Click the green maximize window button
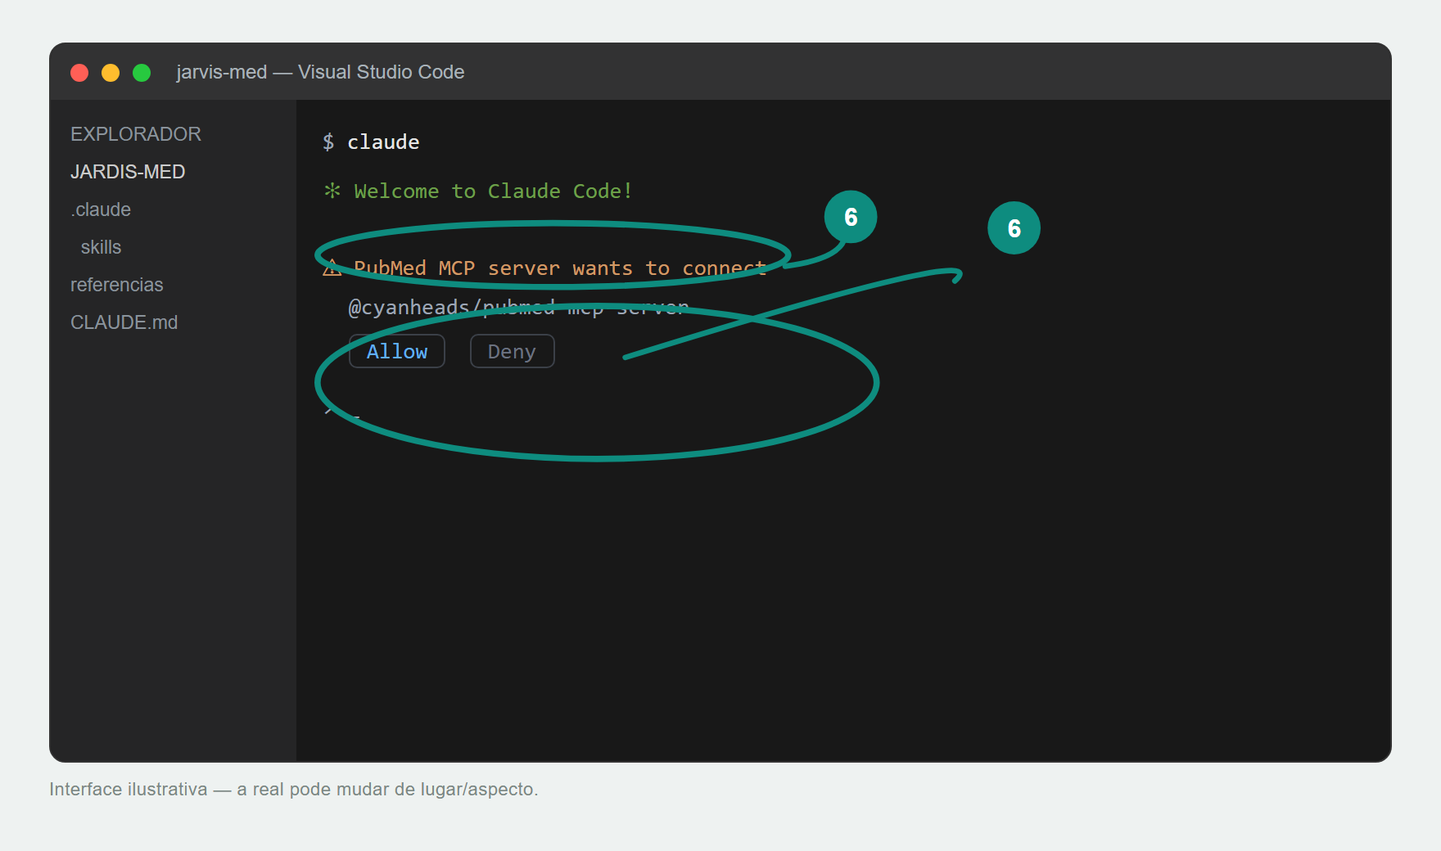1441x851 pixels. pos(142,73)
